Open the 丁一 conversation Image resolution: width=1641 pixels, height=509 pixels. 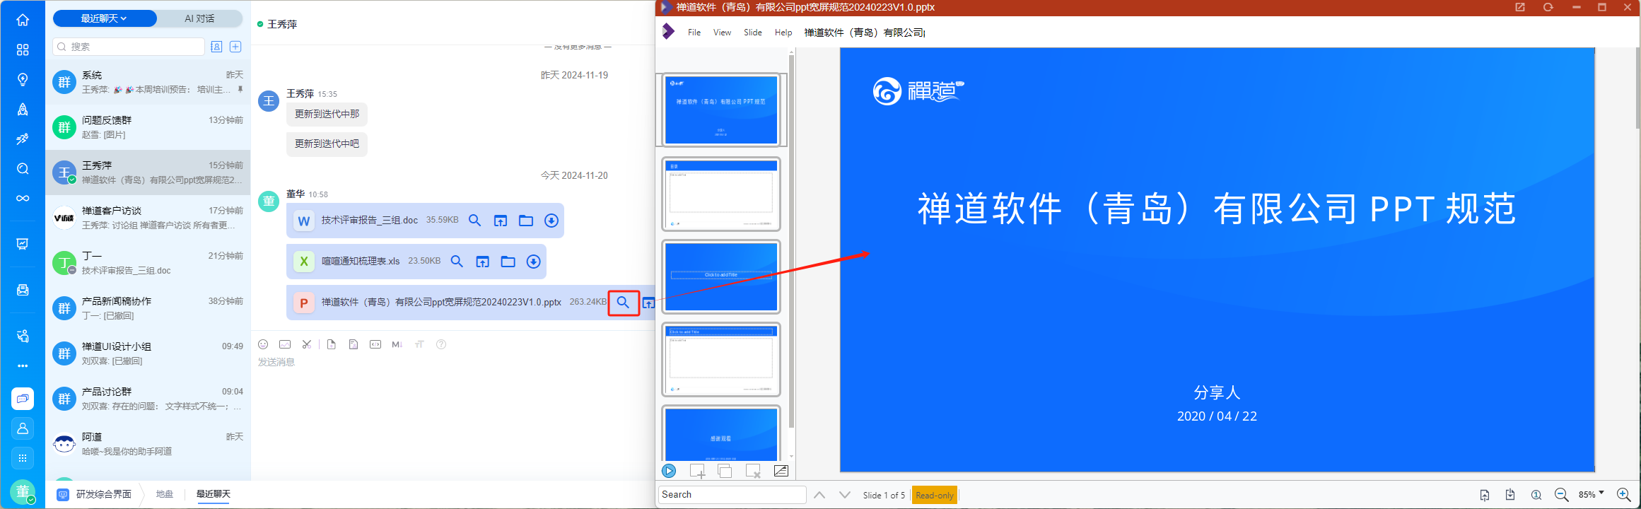pyautogui.click(x=148, y=263)
